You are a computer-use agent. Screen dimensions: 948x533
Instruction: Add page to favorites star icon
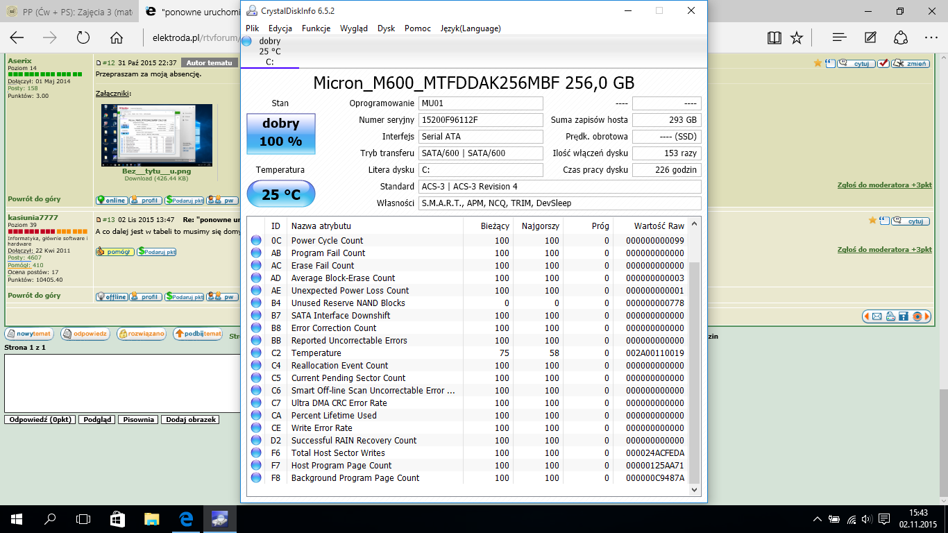[x=797, y=37]
